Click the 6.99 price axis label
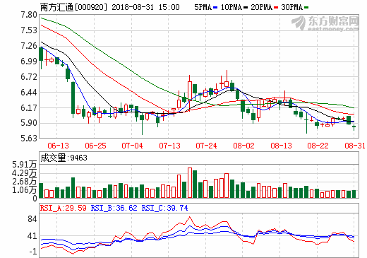Screen dimensions: 367x258 click(29, 61)
